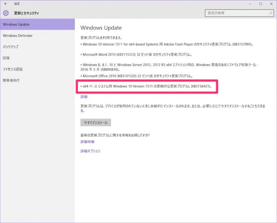Select the KB3156421 cumulative update text
277x223 pixels.
[x=146, y=86]
